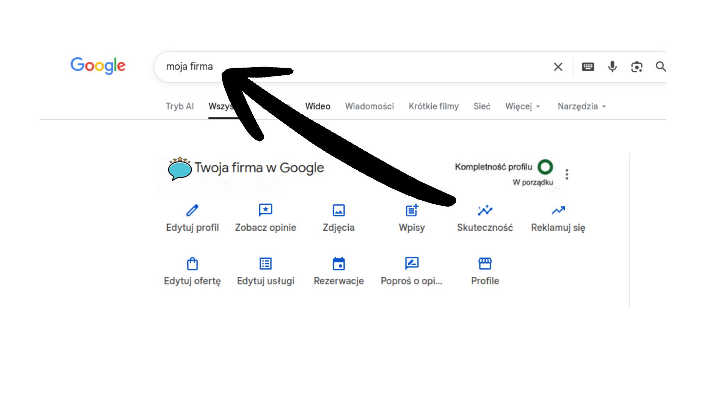Click the Edytuj usługi label
The height and width of the screenshot is (397, 706).
coord(265,281)
